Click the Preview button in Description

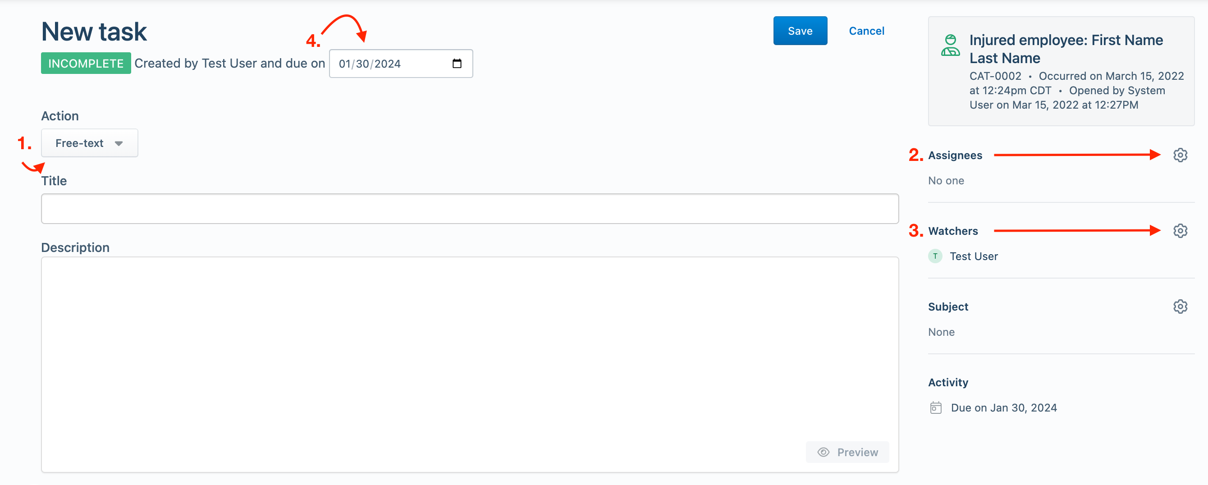pos(847,452)
